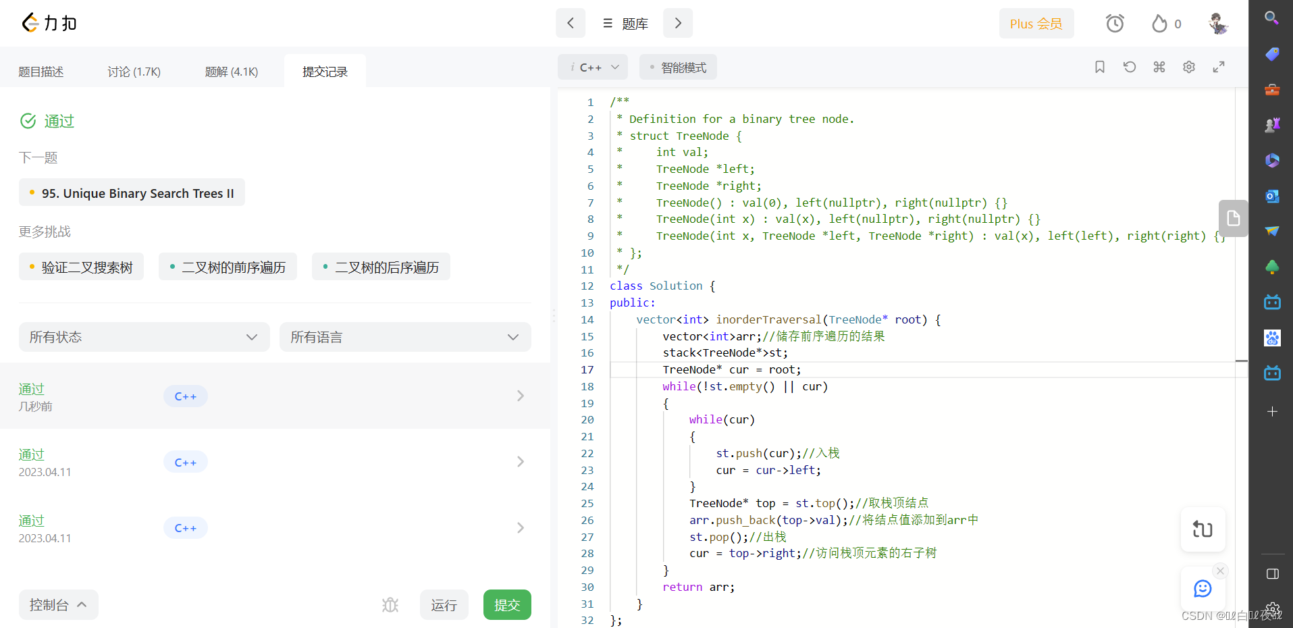Click line number 14 in gutter

pos(587,319)
